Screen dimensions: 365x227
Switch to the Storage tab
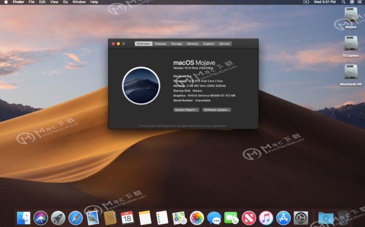(177, 43)
